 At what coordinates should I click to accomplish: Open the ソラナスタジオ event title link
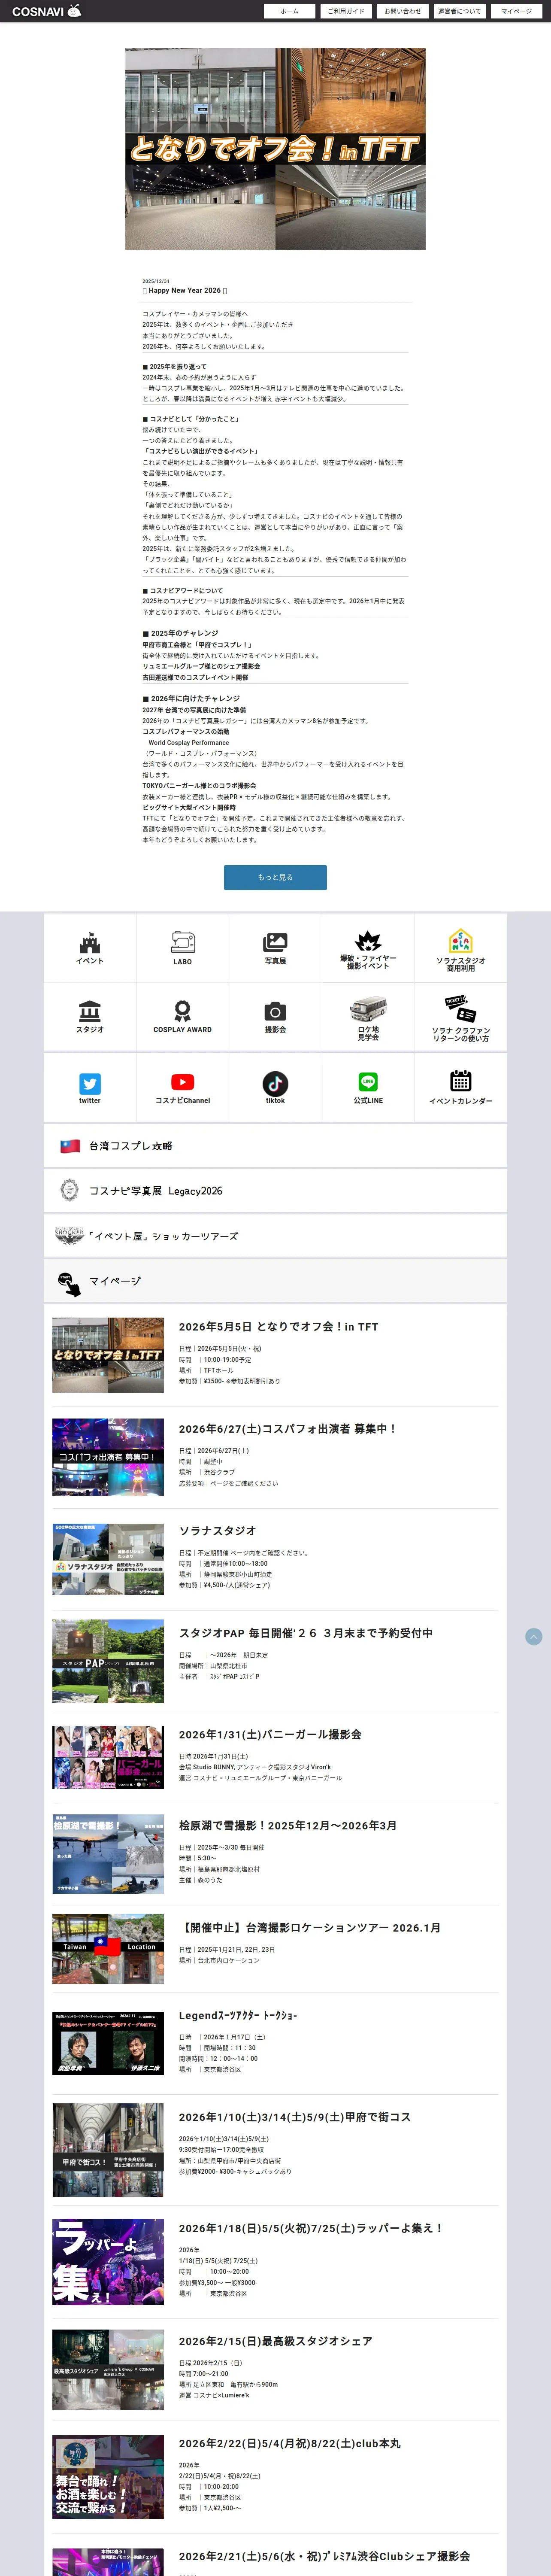click(x=218, y=1531)
